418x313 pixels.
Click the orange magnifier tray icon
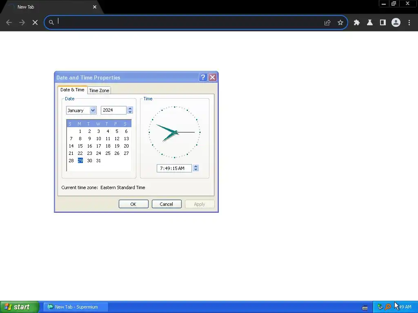(388, 307)
